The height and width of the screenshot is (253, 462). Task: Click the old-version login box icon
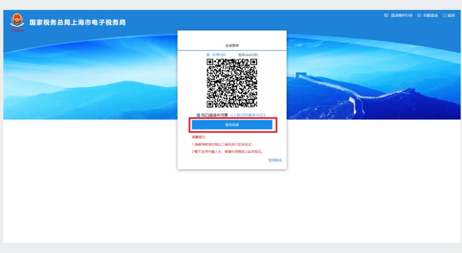(419, 15)
